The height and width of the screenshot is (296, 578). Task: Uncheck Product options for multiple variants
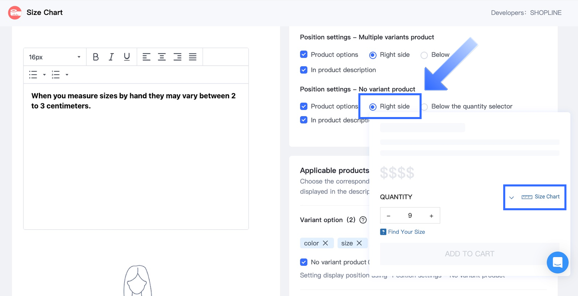click(x=304, y=54)
